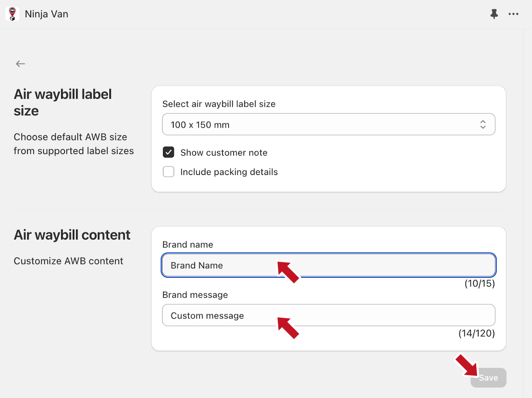Click the "Select air waybill label size" label
532x398 pixels.
click(219, 104)
